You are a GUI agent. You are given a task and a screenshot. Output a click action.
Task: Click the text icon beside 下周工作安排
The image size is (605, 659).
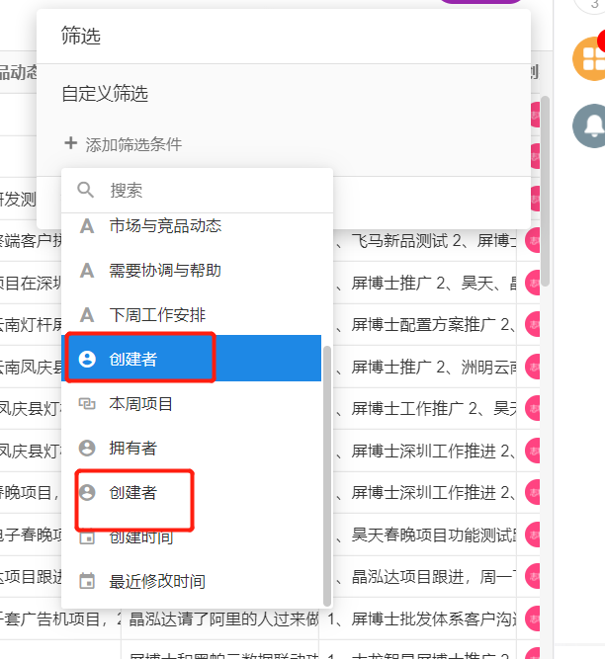coord(87,315)
